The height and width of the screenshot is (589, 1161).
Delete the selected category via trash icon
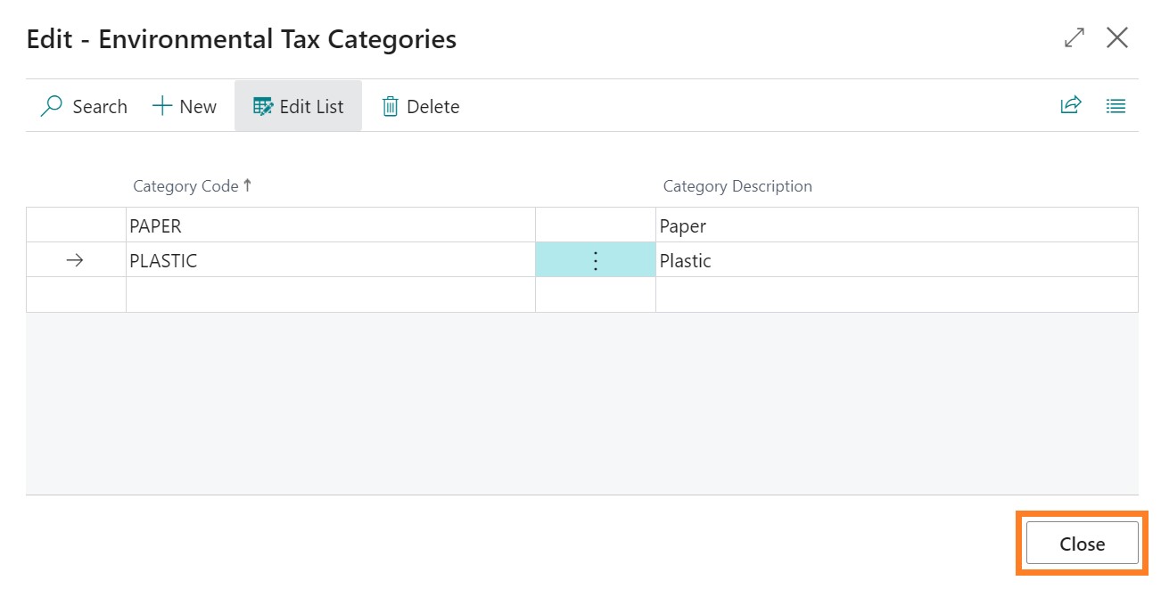[390, 107]
